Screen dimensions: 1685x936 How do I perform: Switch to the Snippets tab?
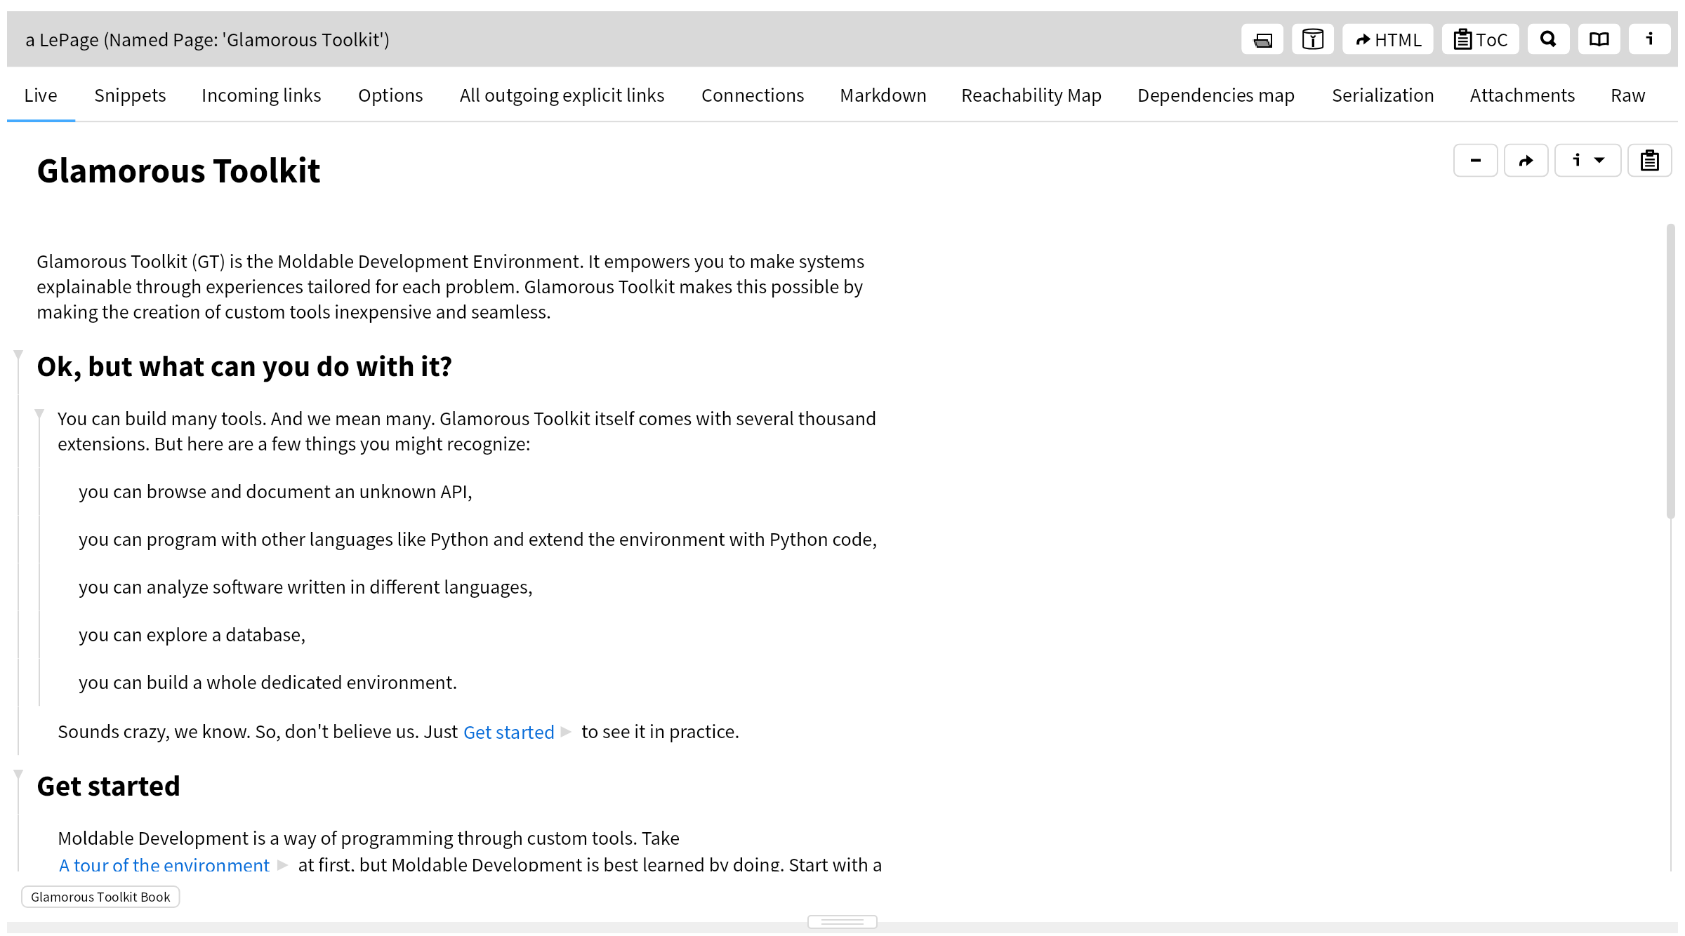[130, 95]
